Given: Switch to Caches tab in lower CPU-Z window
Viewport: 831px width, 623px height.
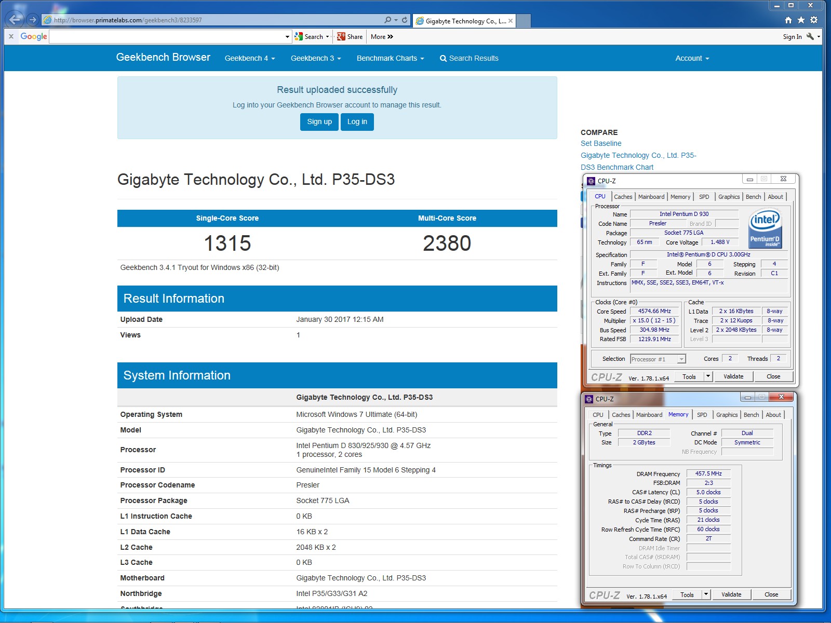Looking at the screenshot, I should (x=621, y=415).
